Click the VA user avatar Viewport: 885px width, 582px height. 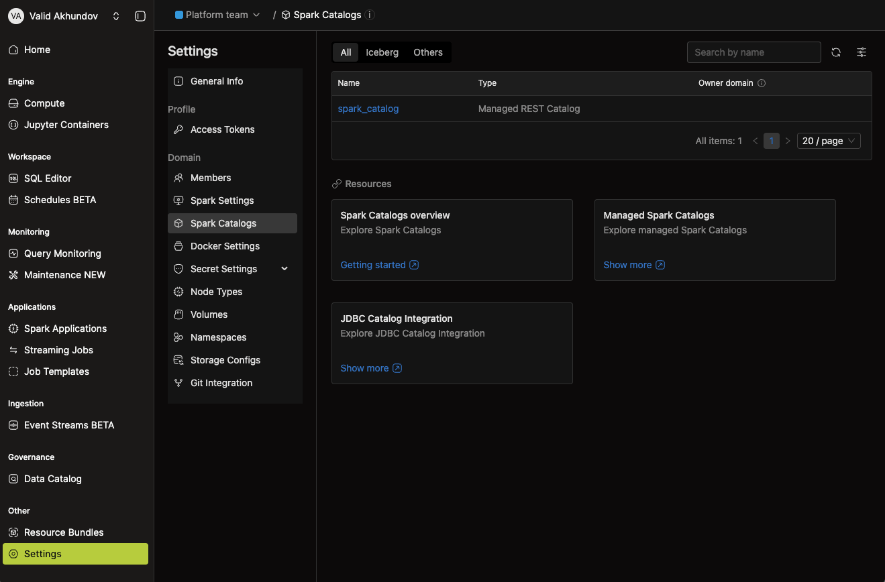[15, 16]
